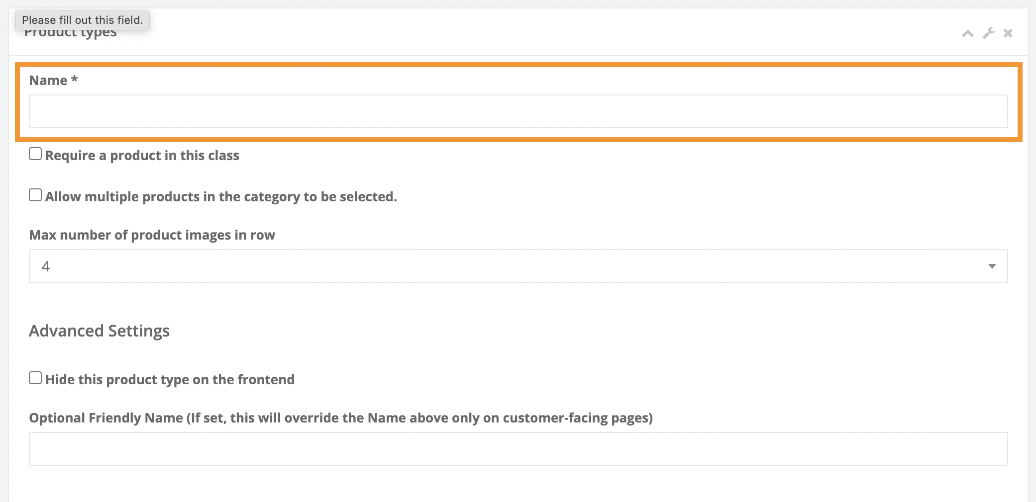Image resolution: width=1036 pixels, height=502 pixels.
Task: Toggle the hide-on-frontend option via its label
Action: click(x=170, y=379)
